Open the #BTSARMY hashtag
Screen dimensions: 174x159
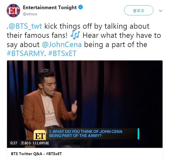coord(25,53)
